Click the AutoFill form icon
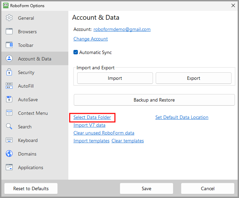Screen dimensions: 239x198 coord(9,86)
